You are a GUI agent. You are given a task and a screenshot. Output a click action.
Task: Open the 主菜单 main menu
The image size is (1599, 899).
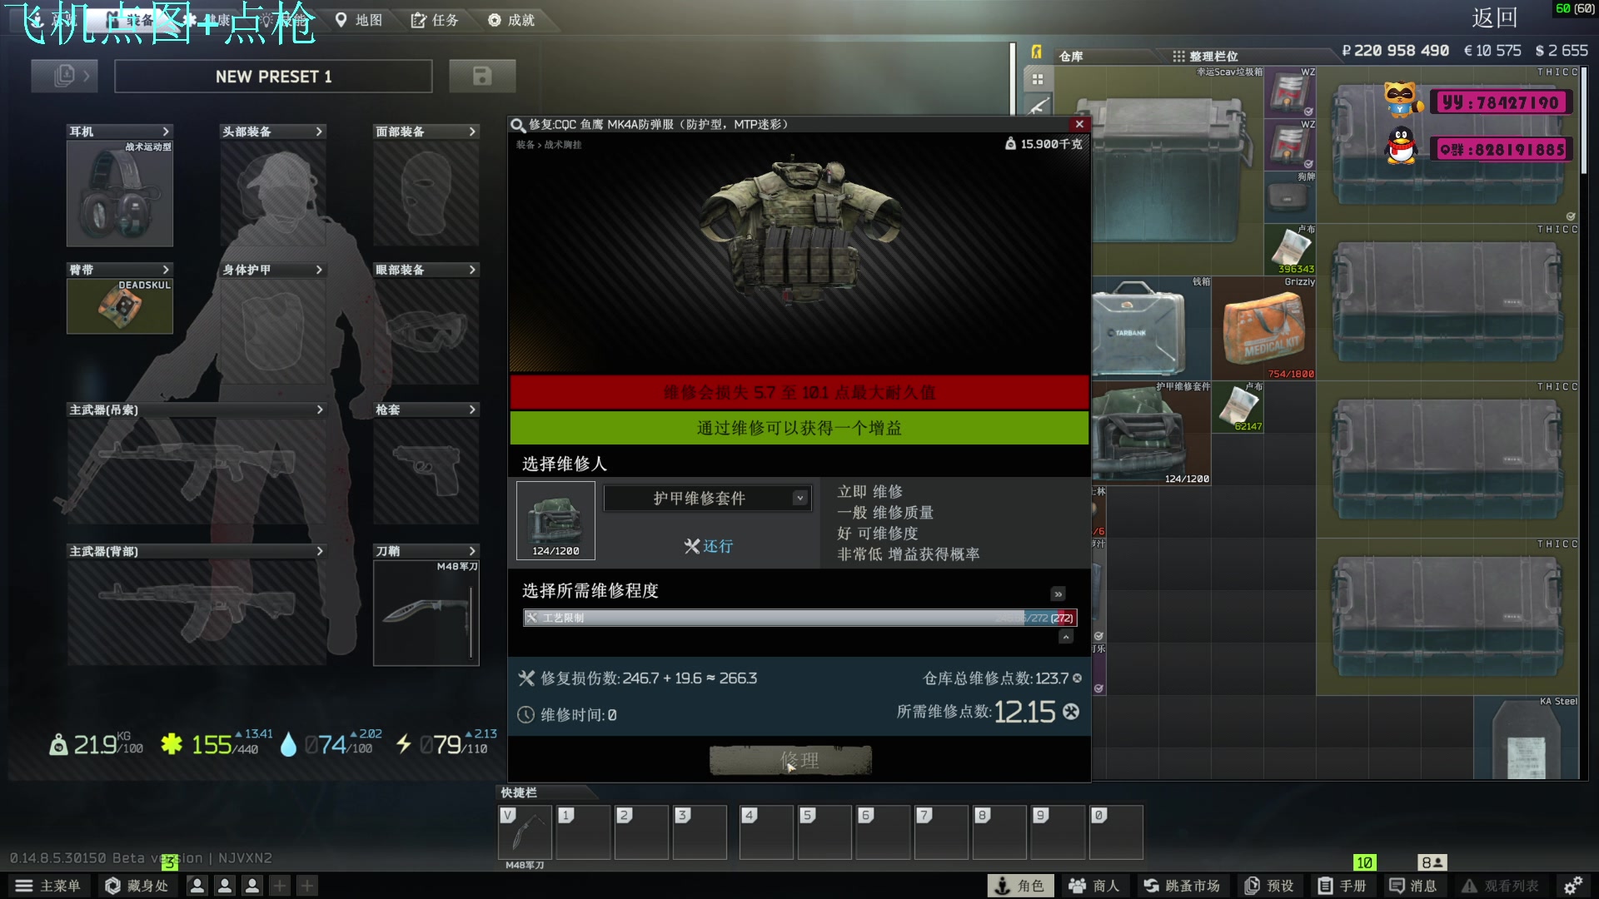tap(47, 886)
